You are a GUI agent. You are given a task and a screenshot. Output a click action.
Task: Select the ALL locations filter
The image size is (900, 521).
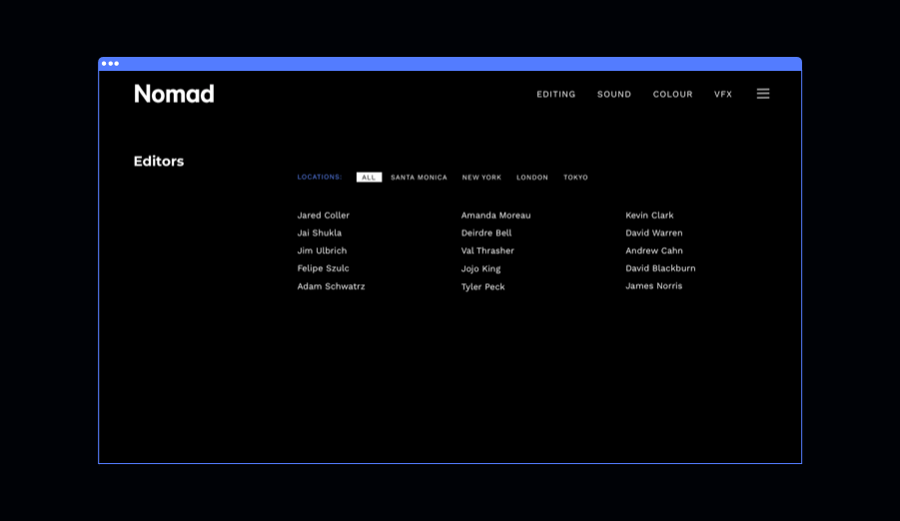coord(369,178)
